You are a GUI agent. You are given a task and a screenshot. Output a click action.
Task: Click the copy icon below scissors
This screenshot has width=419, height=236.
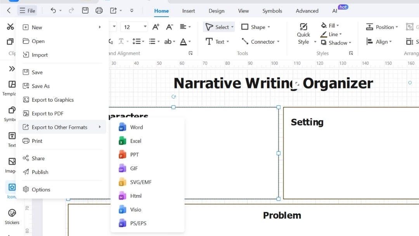tap(10, 41)
